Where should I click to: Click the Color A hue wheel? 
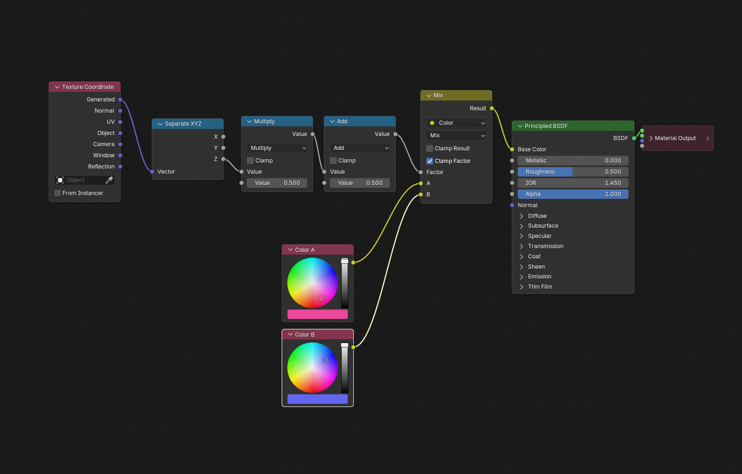coord(312,283)
